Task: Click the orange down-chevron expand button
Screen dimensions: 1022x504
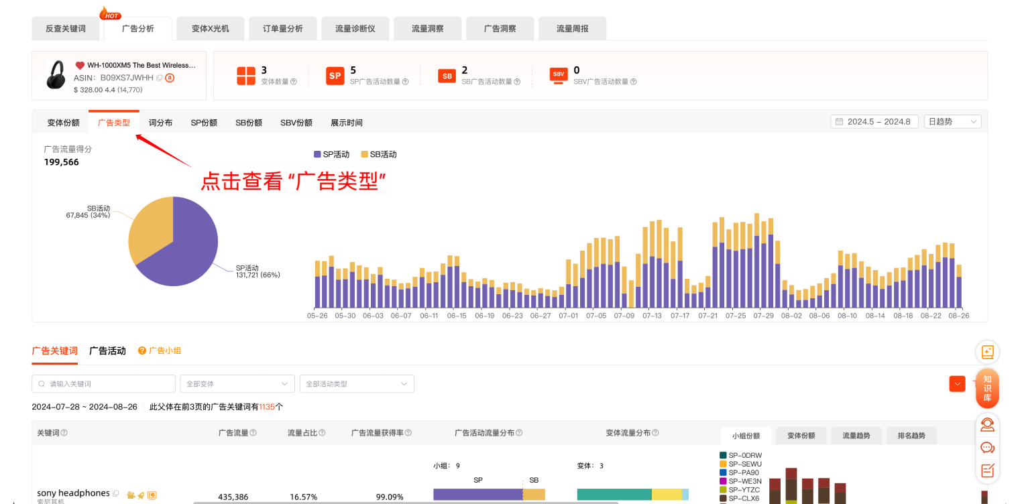Action: pos(957,384)
